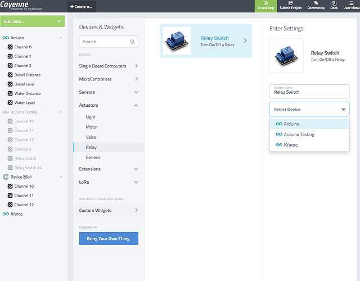
Task: Click the Channel 0 widget icon
Action: [x=10, y=47]
